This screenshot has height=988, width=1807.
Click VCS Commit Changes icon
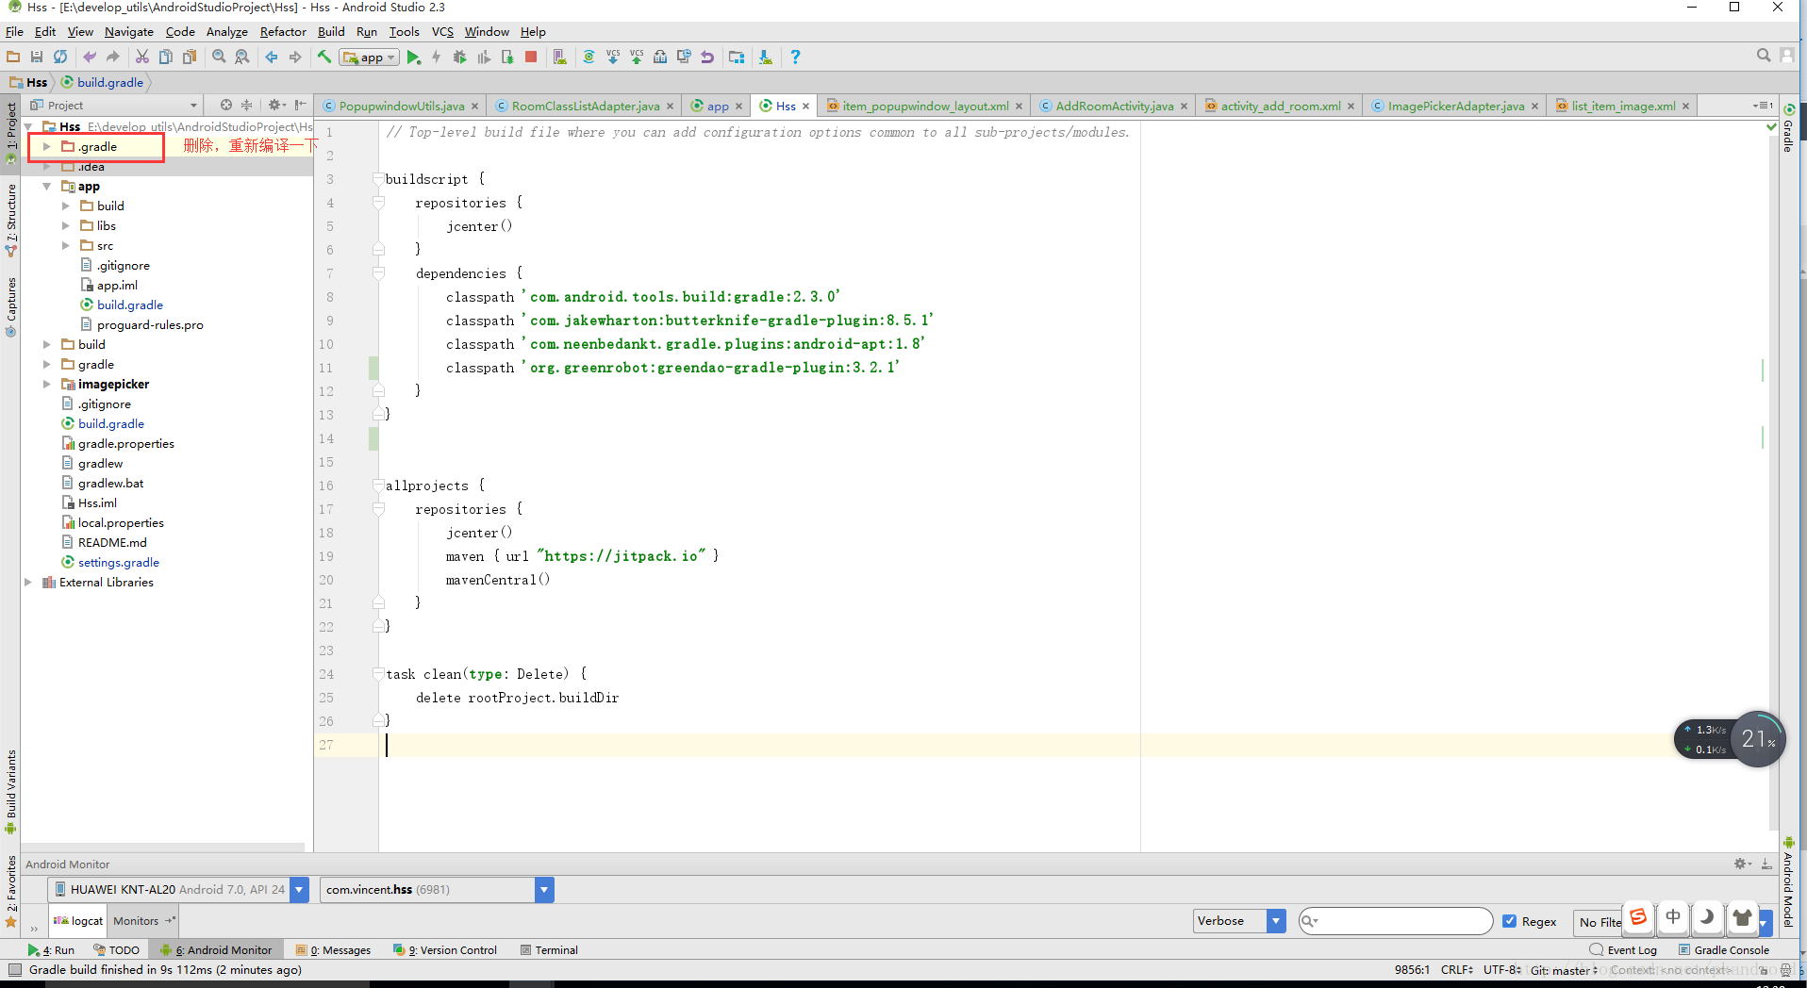tap(637, 58)
